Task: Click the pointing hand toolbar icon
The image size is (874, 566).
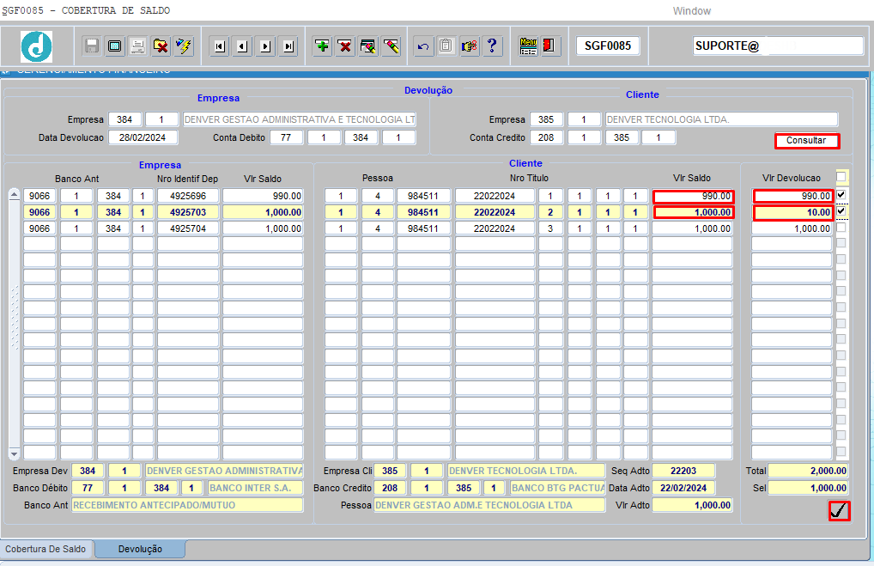Action: click(x=470, y=46)
